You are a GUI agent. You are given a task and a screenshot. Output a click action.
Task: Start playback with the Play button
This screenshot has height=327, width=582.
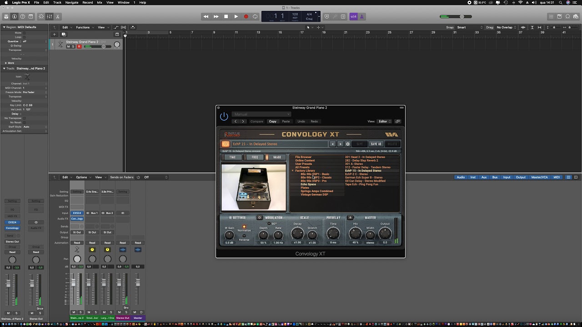coord(236,17)
